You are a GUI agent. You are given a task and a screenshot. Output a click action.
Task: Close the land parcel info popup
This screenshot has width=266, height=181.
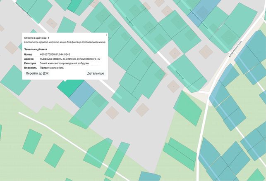[107, 35]
